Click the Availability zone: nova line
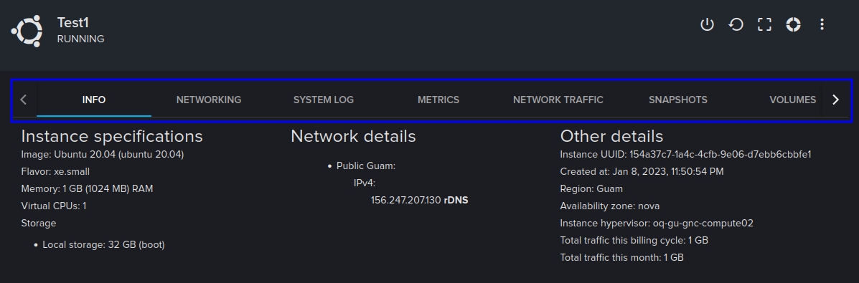Image resolution: width=859 pixels, height=283 pixels. (x=610, y=206)
